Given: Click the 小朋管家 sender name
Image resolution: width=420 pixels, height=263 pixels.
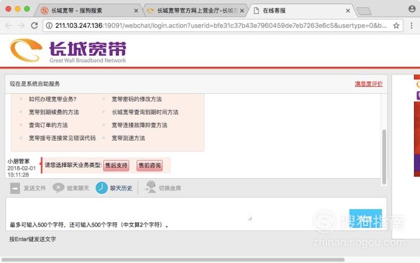Looking at the screenshot, I should pyautogui.click(x=18, y=161).
